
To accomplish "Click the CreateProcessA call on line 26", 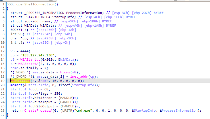I will [38, 110].
